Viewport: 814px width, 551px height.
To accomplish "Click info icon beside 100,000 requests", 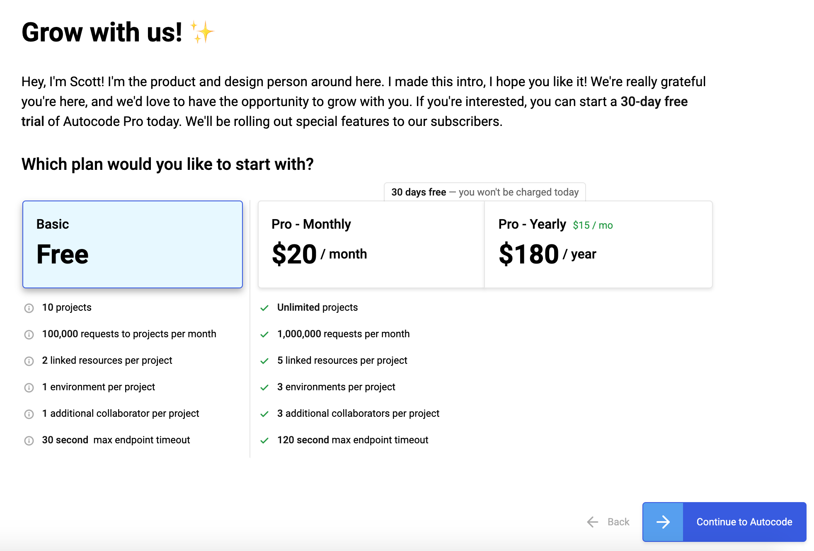I will (x=29, y=335).
